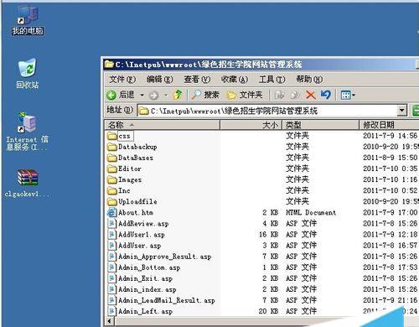Open the 工具(T) menu
The image size is (419, 327).
(x=272, y=80)
